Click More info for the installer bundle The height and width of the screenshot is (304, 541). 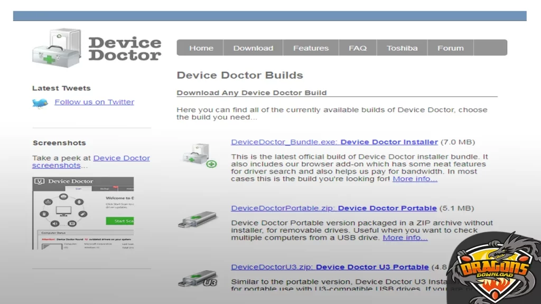[x=414, y=178]
